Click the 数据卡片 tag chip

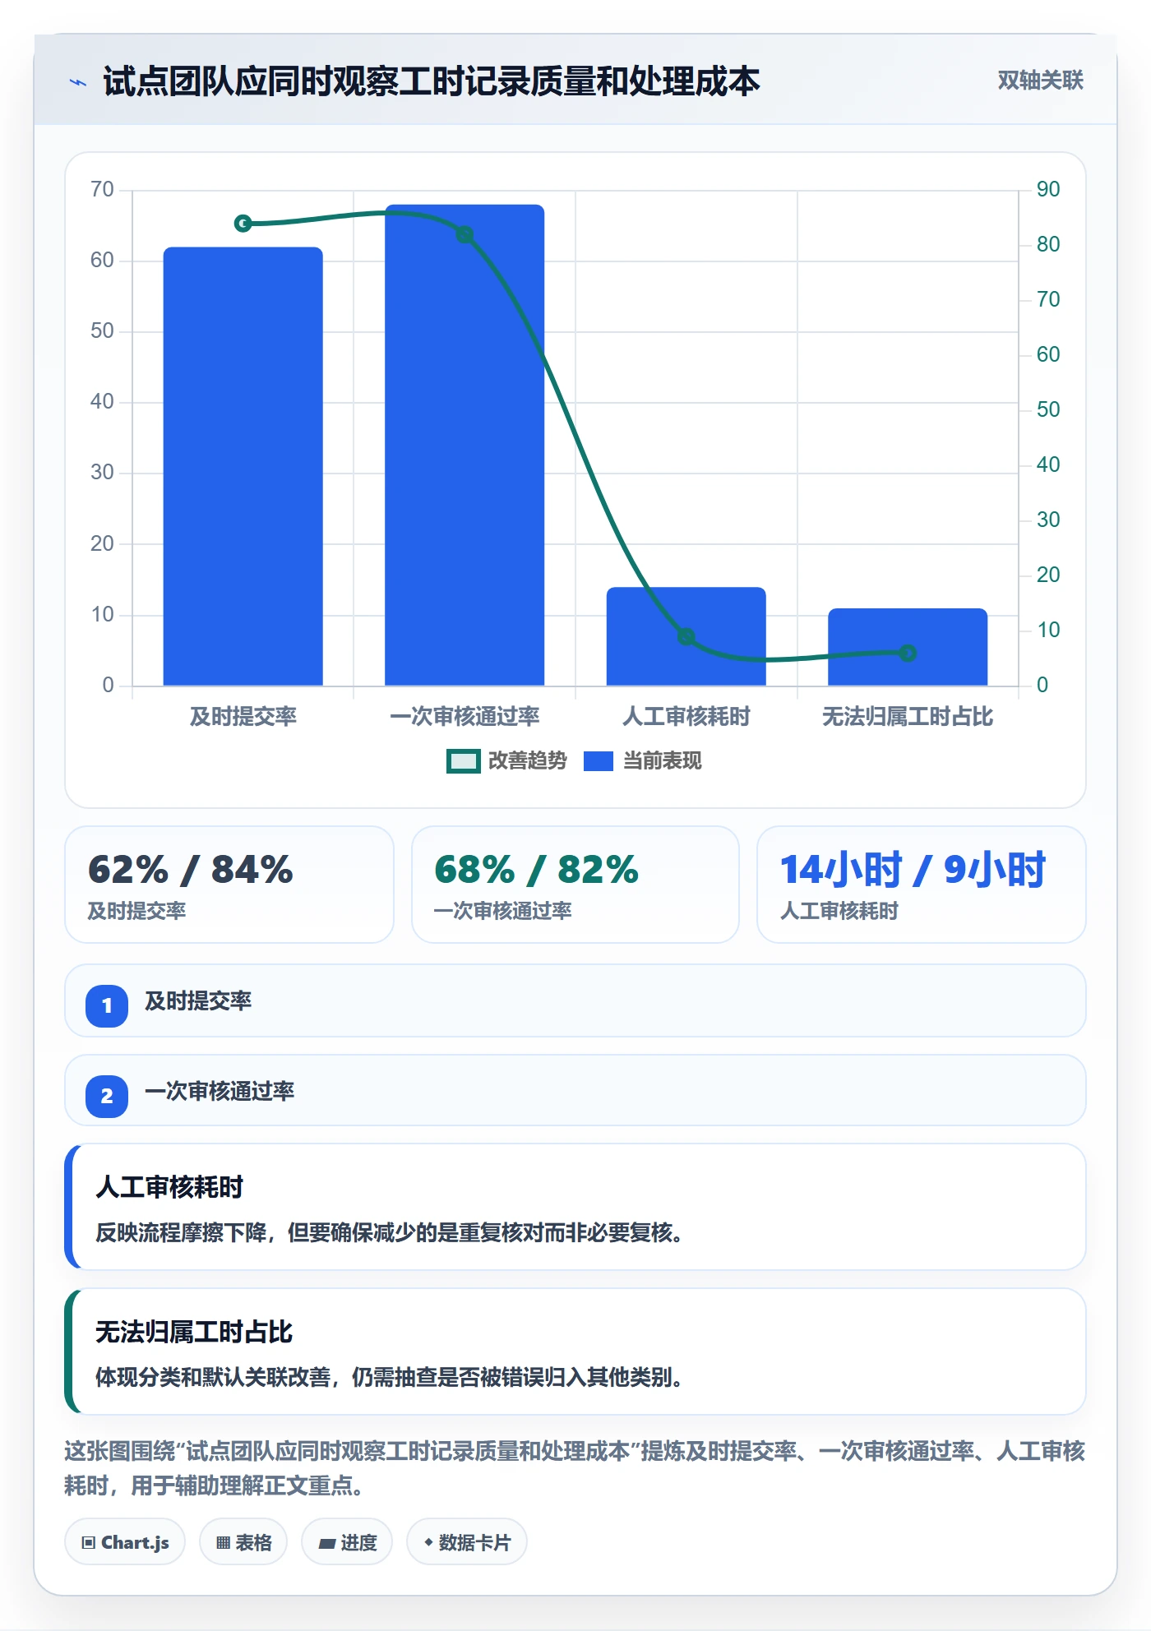[467, 1542]
